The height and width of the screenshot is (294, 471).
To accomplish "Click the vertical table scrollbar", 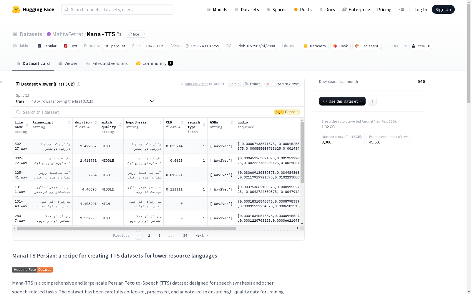I will [x=302, y=152].
